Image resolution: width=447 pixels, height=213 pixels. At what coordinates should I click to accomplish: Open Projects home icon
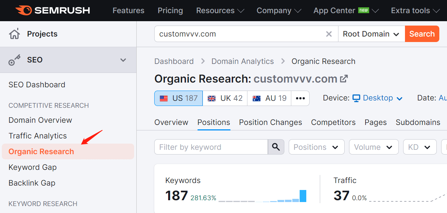click(14, 34)
